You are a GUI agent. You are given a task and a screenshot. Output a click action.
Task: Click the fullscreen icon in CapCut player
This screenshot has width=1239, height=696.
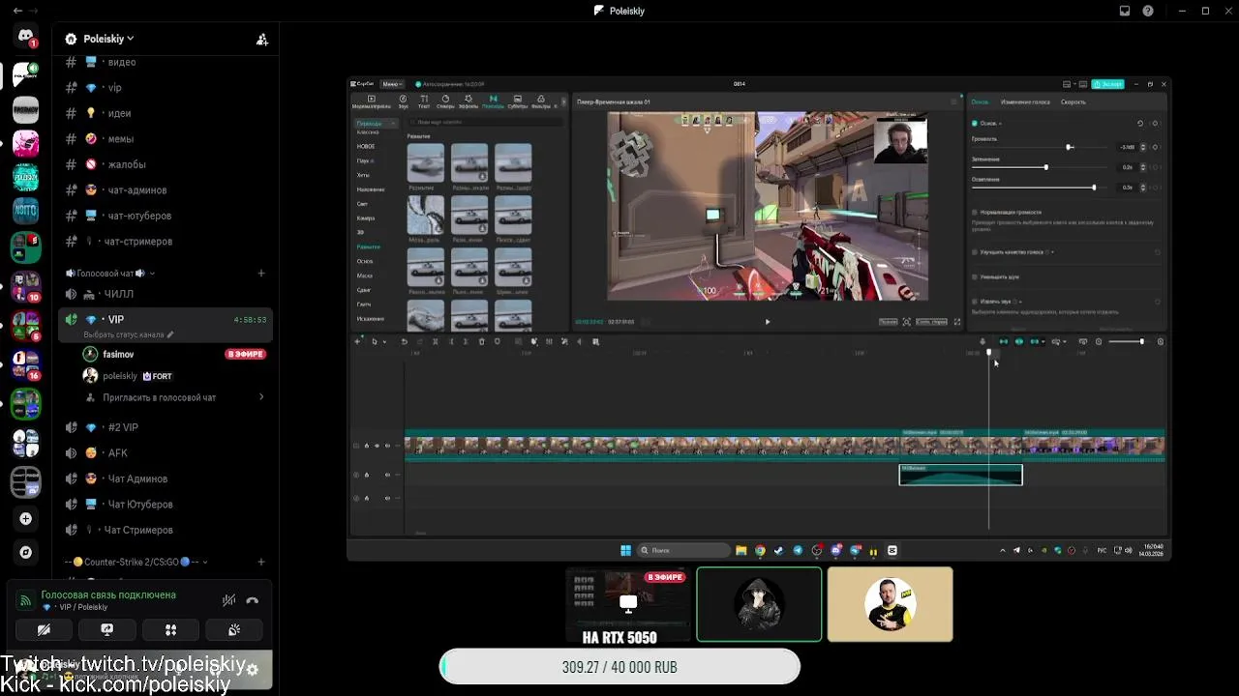tap(957, 322)
